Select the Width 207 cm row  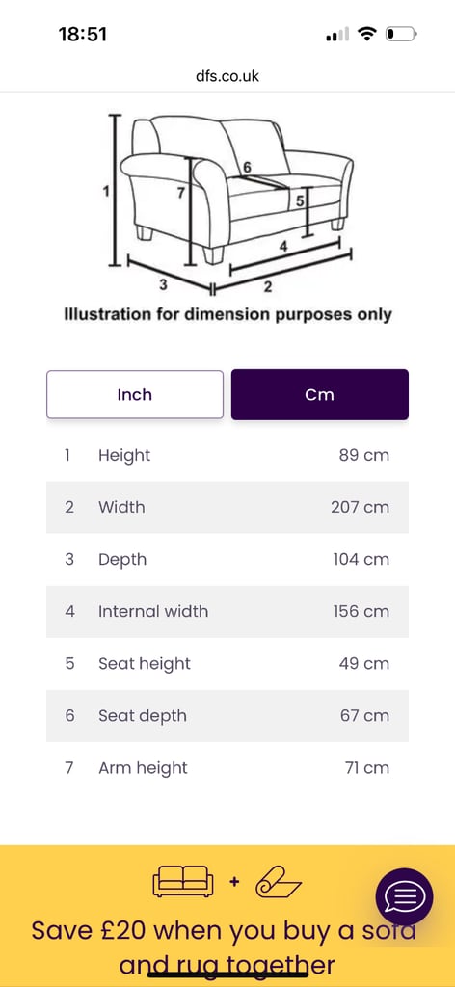[x=227, y=507]
